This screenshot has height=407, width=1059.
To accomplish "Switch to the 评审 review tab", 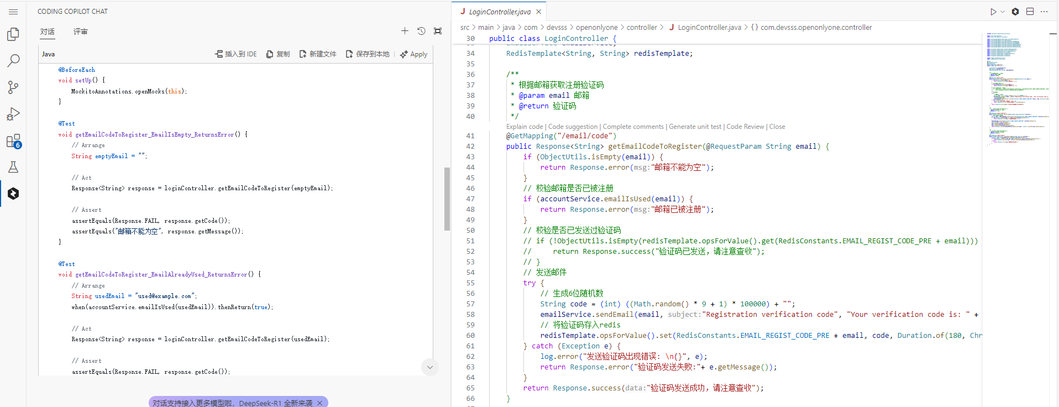I will pos(81,32).
